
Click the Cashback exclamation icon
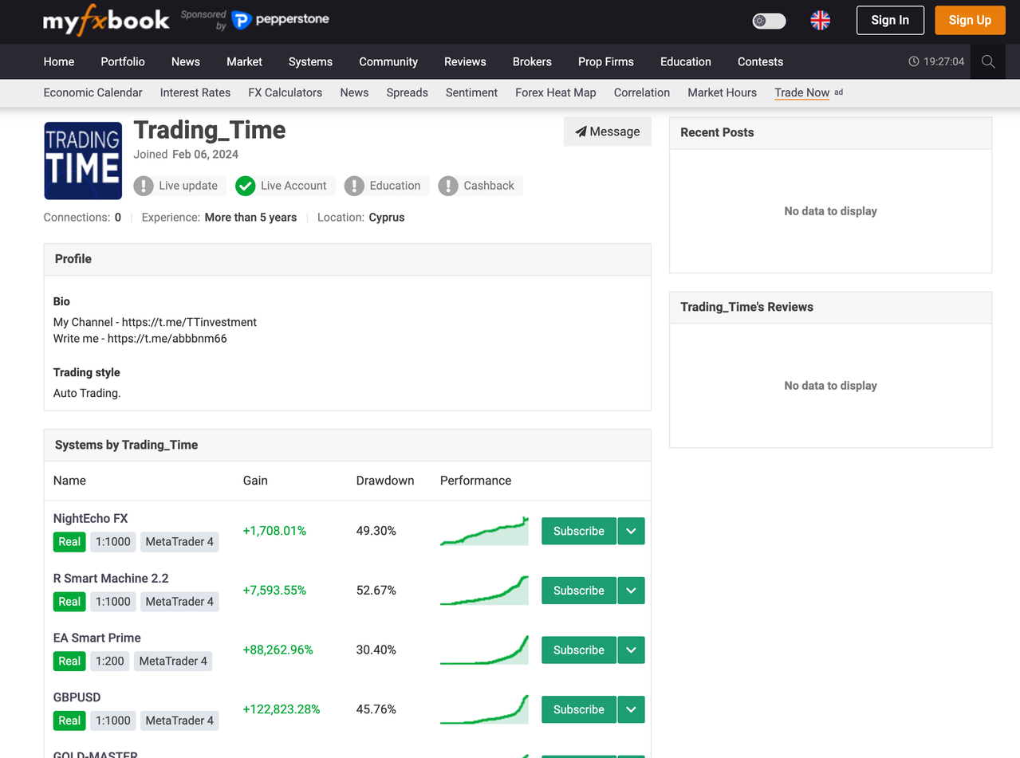pos(448,186)
